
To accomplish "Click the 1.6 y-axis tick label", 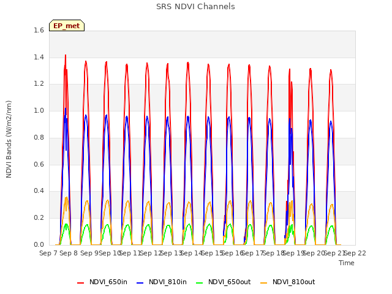I will pos(39,31).
